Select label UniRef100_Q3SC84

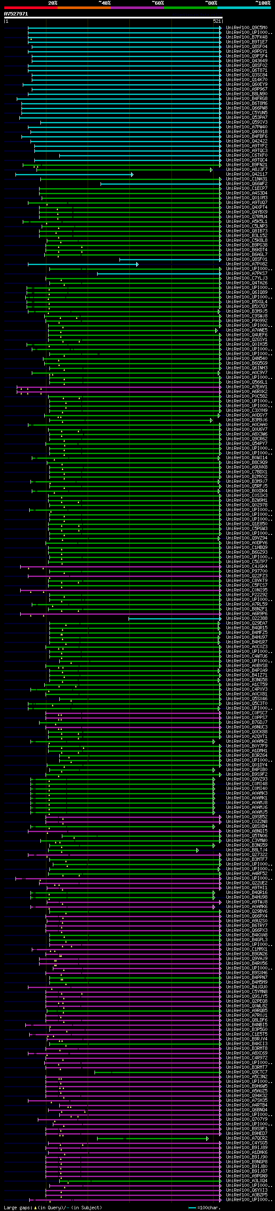[x=247, y=75]
